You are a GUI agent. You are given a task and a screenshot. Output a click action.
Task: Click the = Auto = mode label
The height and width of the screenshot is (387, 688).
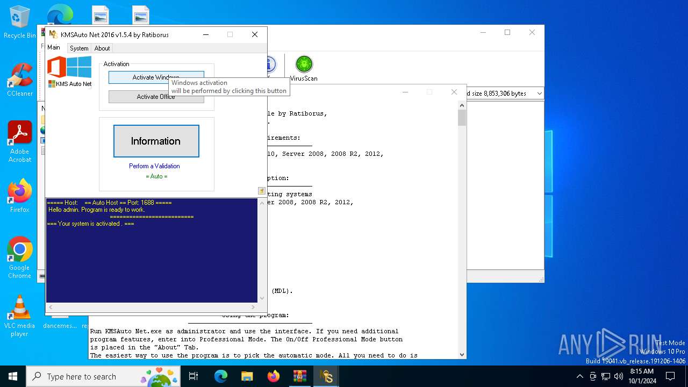156,176
